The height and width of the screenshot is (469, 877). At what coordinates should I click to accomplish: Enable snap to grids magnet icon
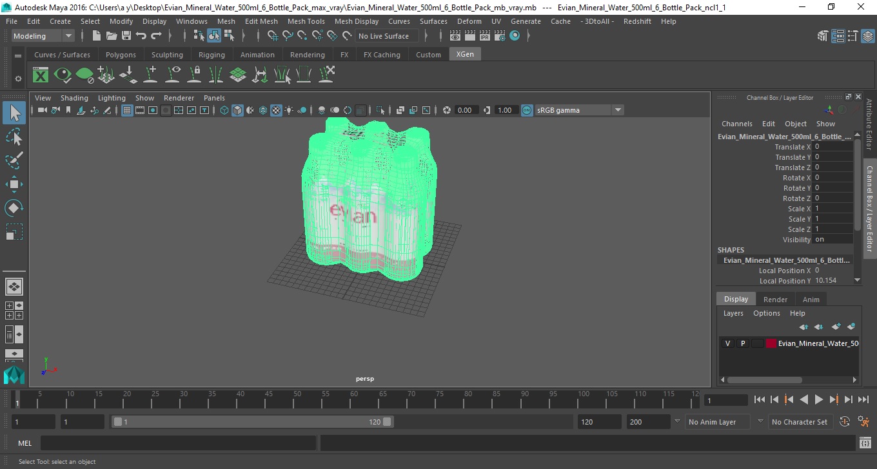[273, 36]
